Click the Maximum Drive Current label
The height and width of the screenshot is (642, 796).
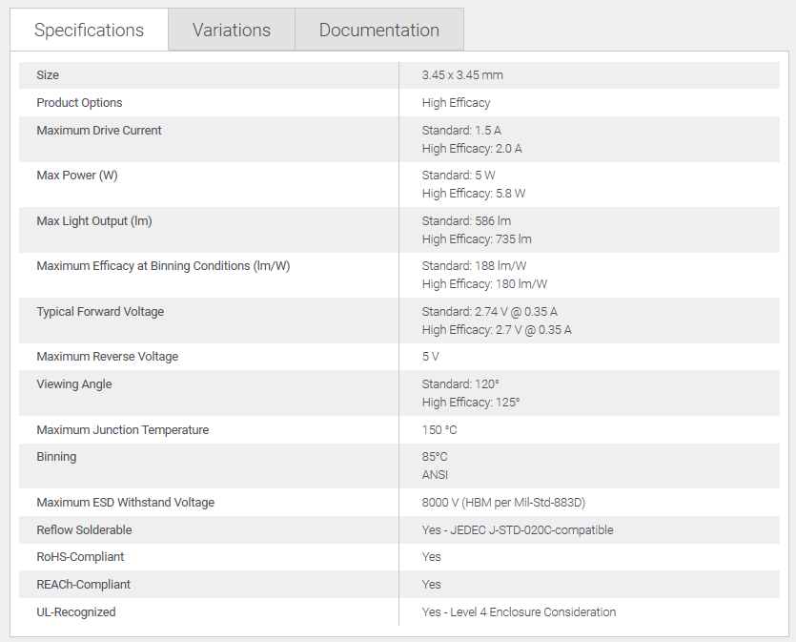point(99,131)
